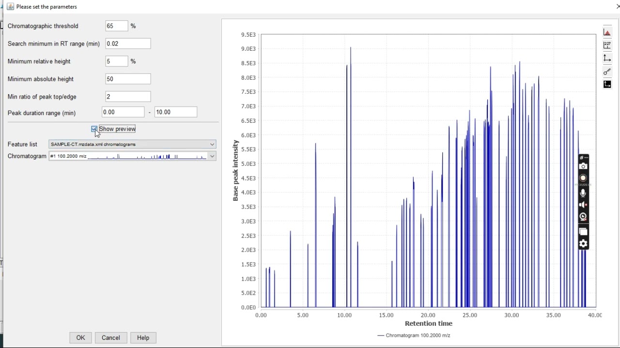
Task: Click the 'Chromatographic threshold' label
Action: click(43, 26)
